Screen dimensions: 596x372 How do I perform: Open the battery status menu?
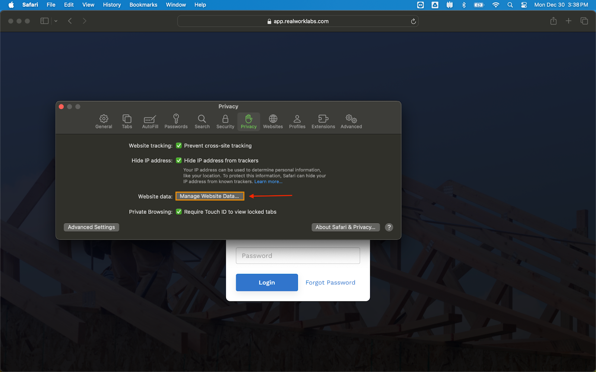pyautogui.click(x=479, y=5)
